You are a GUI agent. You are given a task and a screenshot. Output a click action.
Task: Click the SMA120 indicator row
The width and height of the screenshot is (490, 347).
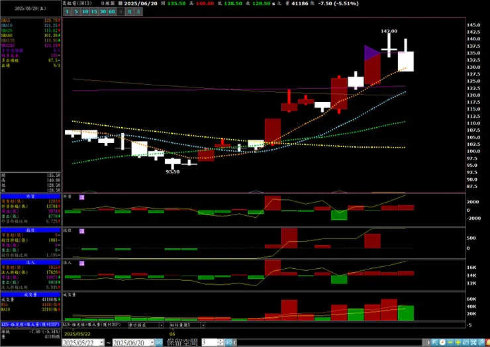(x=30, y=40)
